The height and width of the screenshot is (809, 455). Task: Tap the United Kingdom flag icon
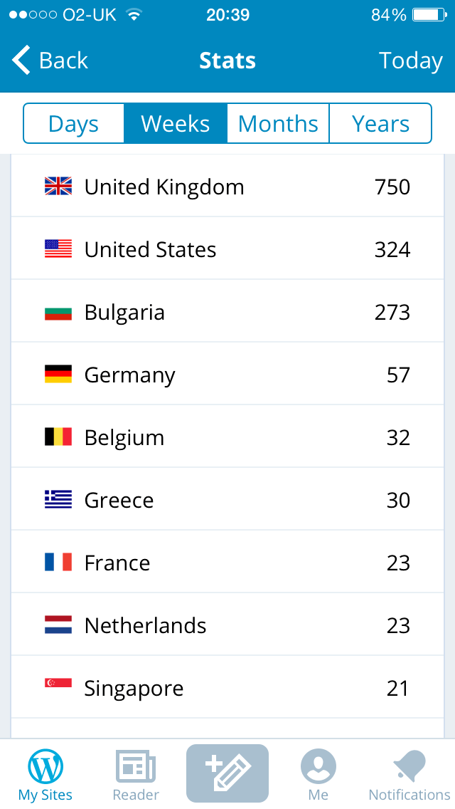(58, 187)
